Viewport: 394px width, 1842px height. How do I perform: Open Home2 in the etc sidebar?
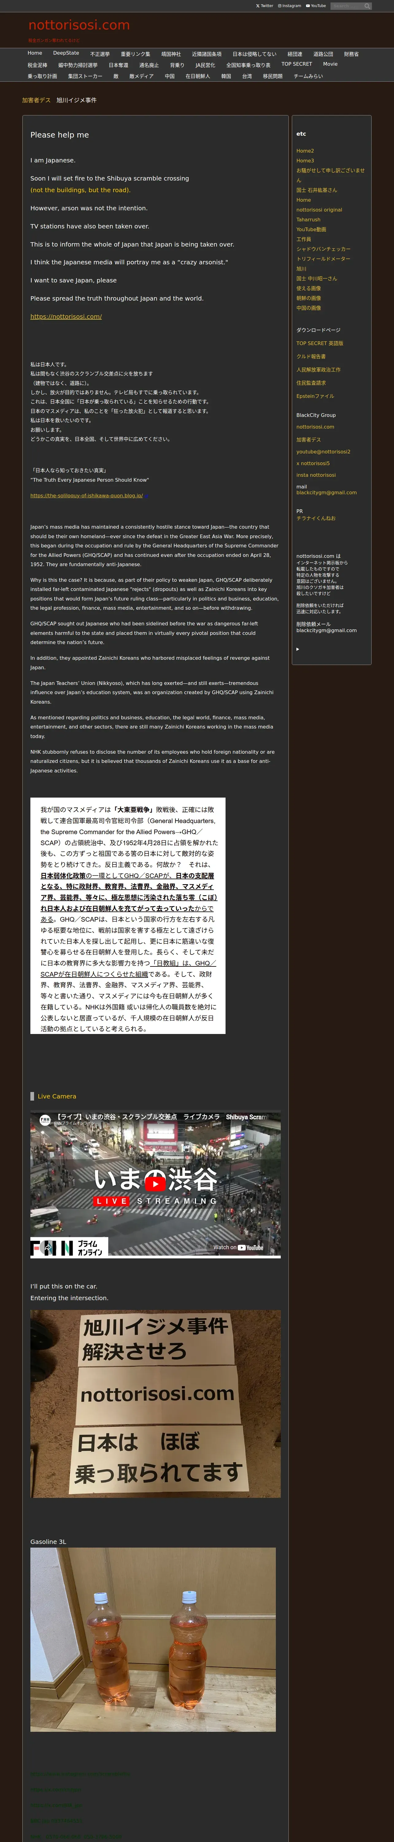(305, 151)
